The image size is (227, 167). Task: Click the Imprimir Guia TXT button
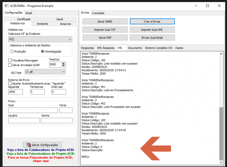[x=105, y=30]
